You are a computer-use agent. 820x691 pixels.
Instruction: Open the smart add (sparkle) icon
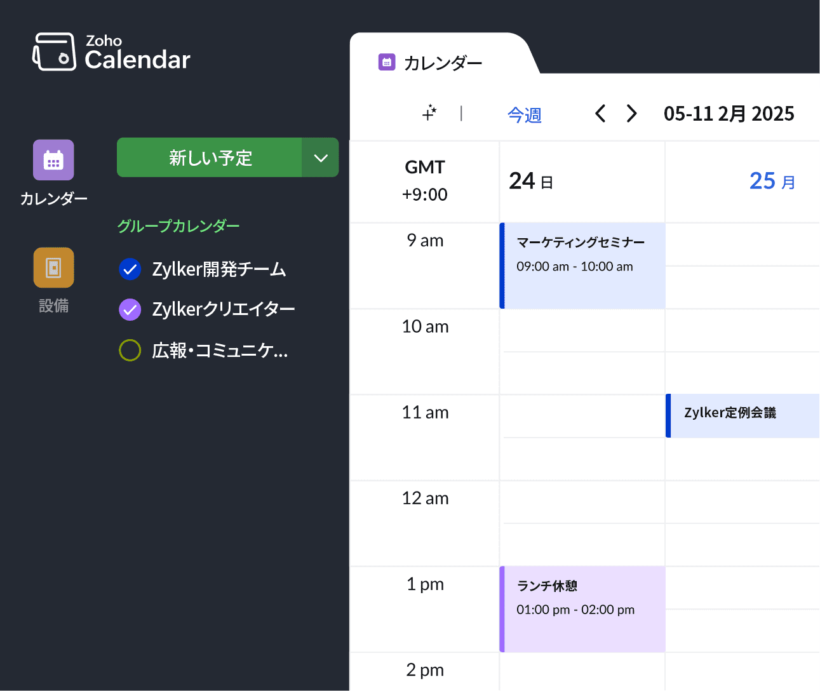(x=429, y=113)
